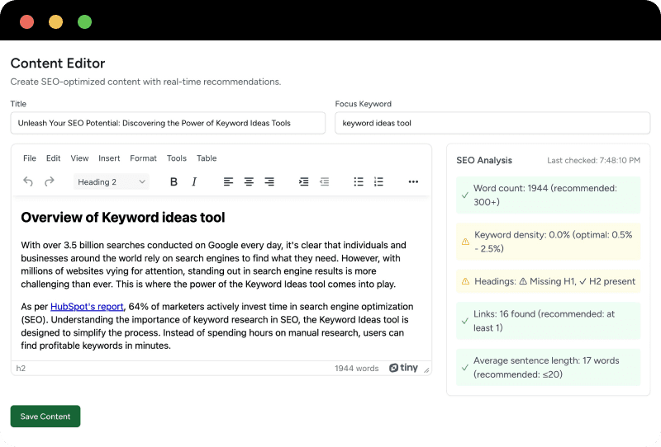Click the redo arrow icon
The image size is (661, 447).
[50, 181]
